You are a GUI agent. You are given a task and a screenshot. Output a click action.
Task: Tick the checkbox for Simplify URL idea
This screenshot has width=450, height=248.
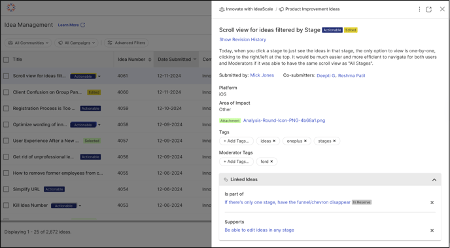pos(6,190)
